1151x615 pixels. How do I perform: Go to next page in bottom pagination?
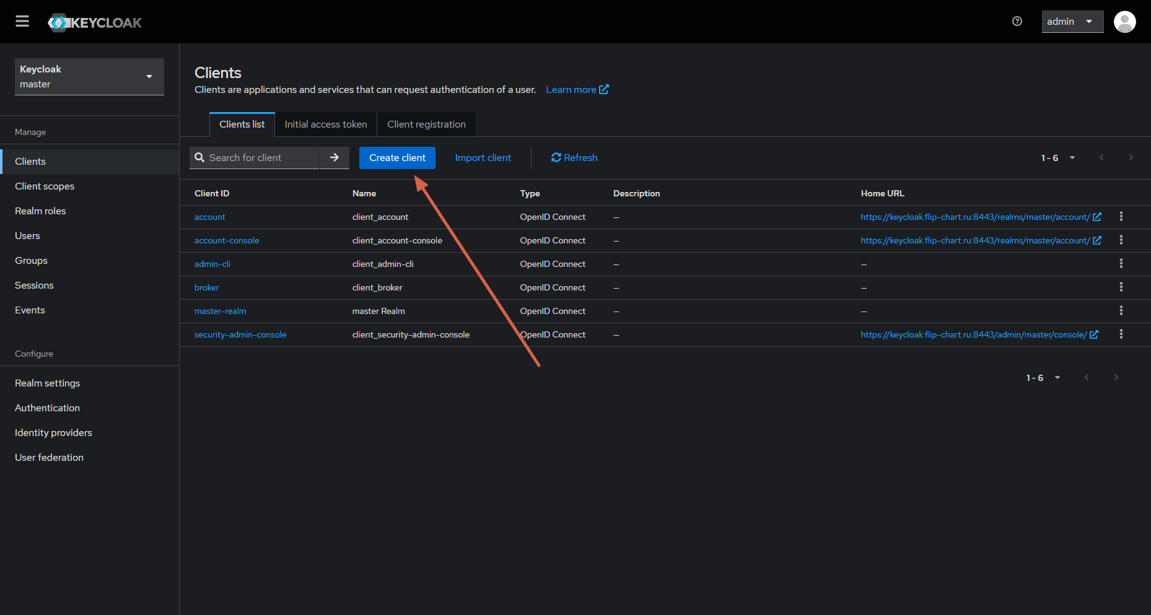point(1116,378)
